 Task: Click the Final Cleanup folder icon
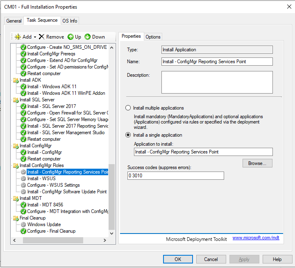point(16,218)
